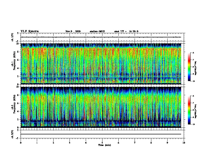Click the -10 value on ch.1 colorbar
This screenshot has width=207, height=160.
(x=193, y=81)
